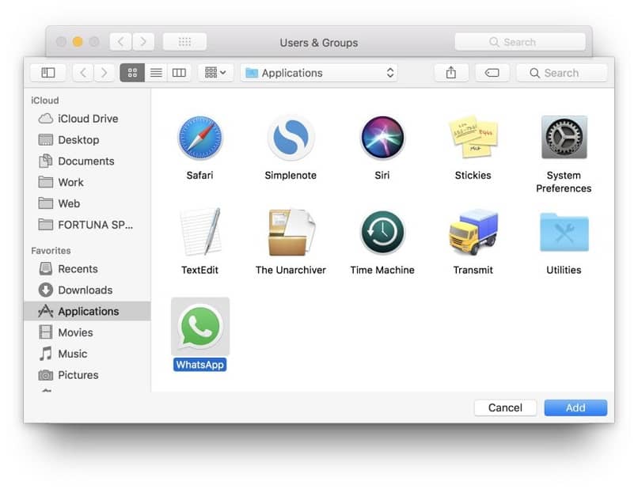Click Show All grid in Users & Groups window
Screen dimensions: 638x489
(184, 41)
